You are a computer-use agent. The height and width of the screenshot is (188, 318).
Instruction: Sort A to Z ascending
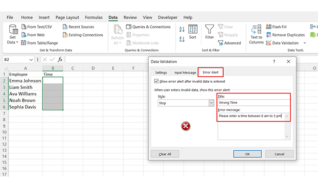point(182,29)
